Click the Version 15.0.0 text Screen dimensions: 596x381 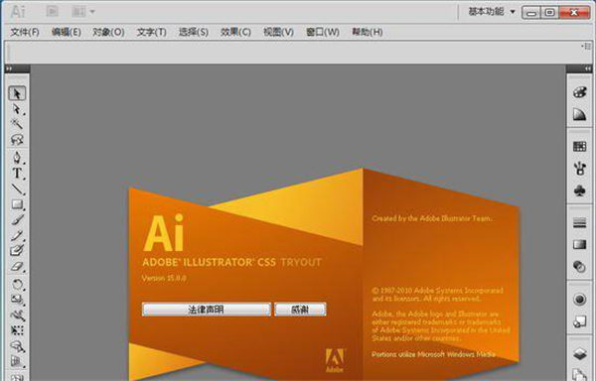164,278
